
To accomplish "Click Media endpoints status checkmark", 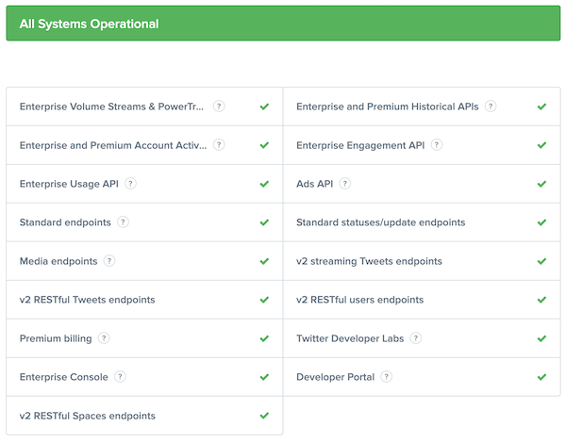I will point(264,261).
